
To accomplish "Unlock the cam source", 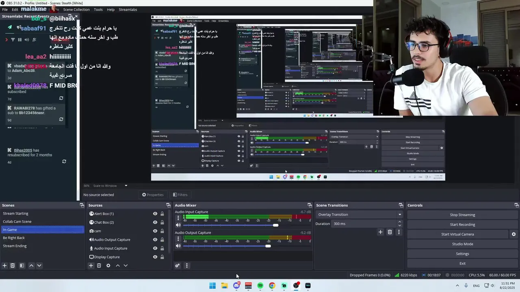I will point(162,231).
